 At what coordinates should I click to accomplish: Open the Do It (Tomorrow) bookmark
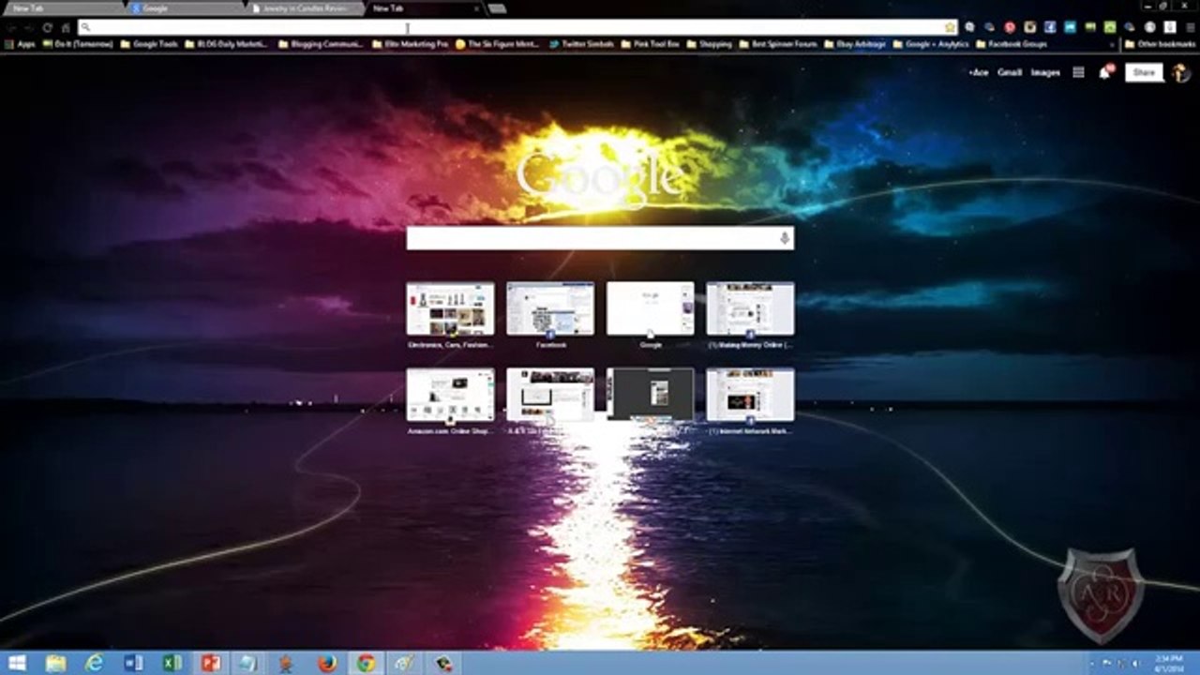pos(78,44)
